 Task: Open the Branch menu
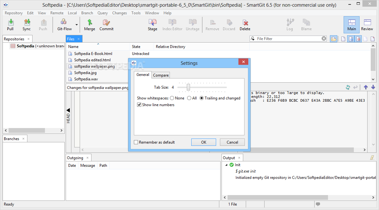pos(87,13)
